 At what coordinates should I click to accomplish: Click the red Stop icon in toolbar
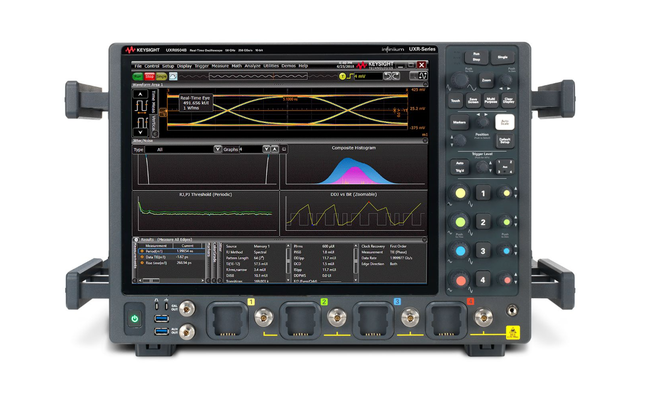coord(148,77)
